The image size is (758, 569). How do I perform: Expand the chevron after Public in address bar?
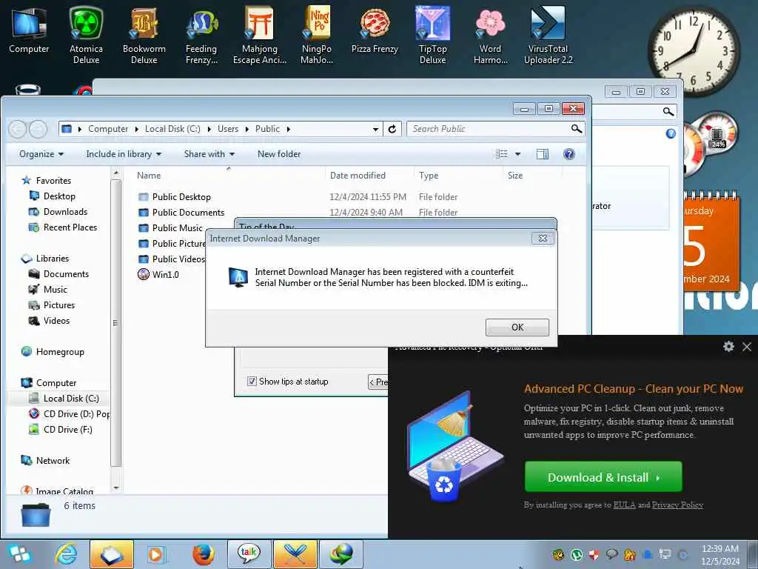[x=288, y=129]
